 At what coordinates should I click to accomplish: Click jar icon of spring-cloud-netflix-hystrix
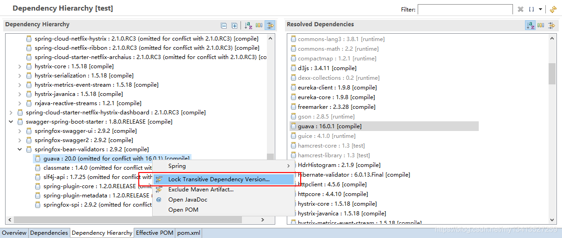29,39
